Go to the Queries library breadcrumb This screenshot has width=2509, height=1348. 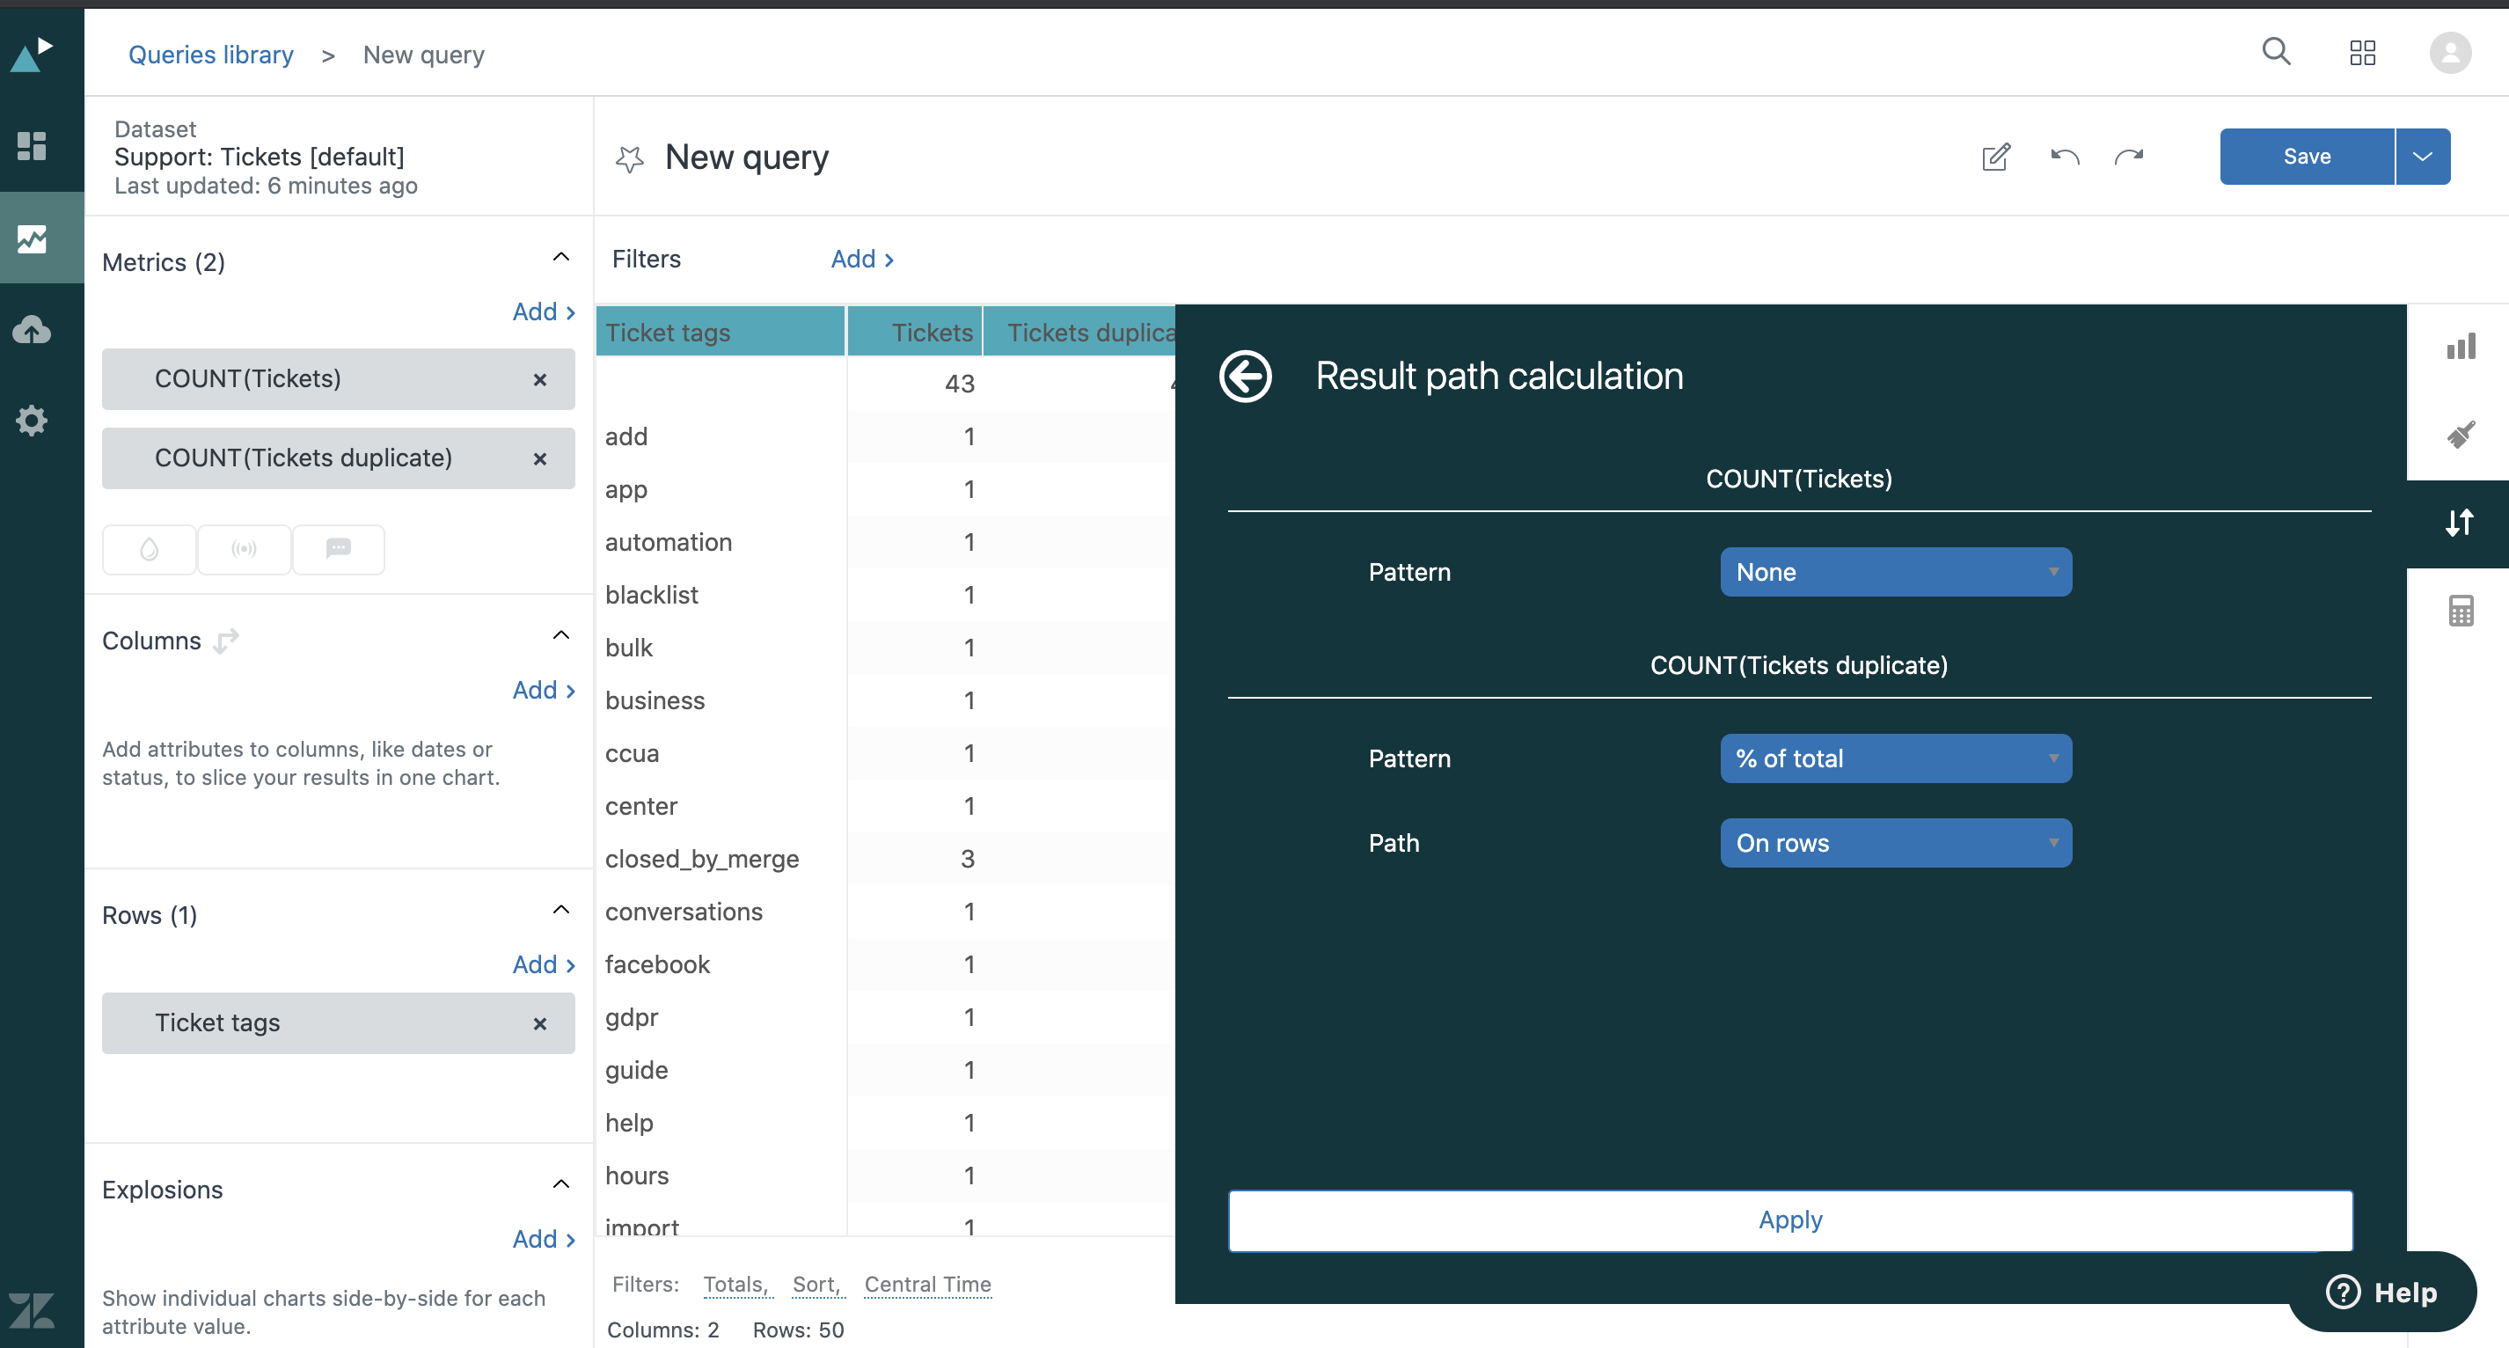coord(210,55)
